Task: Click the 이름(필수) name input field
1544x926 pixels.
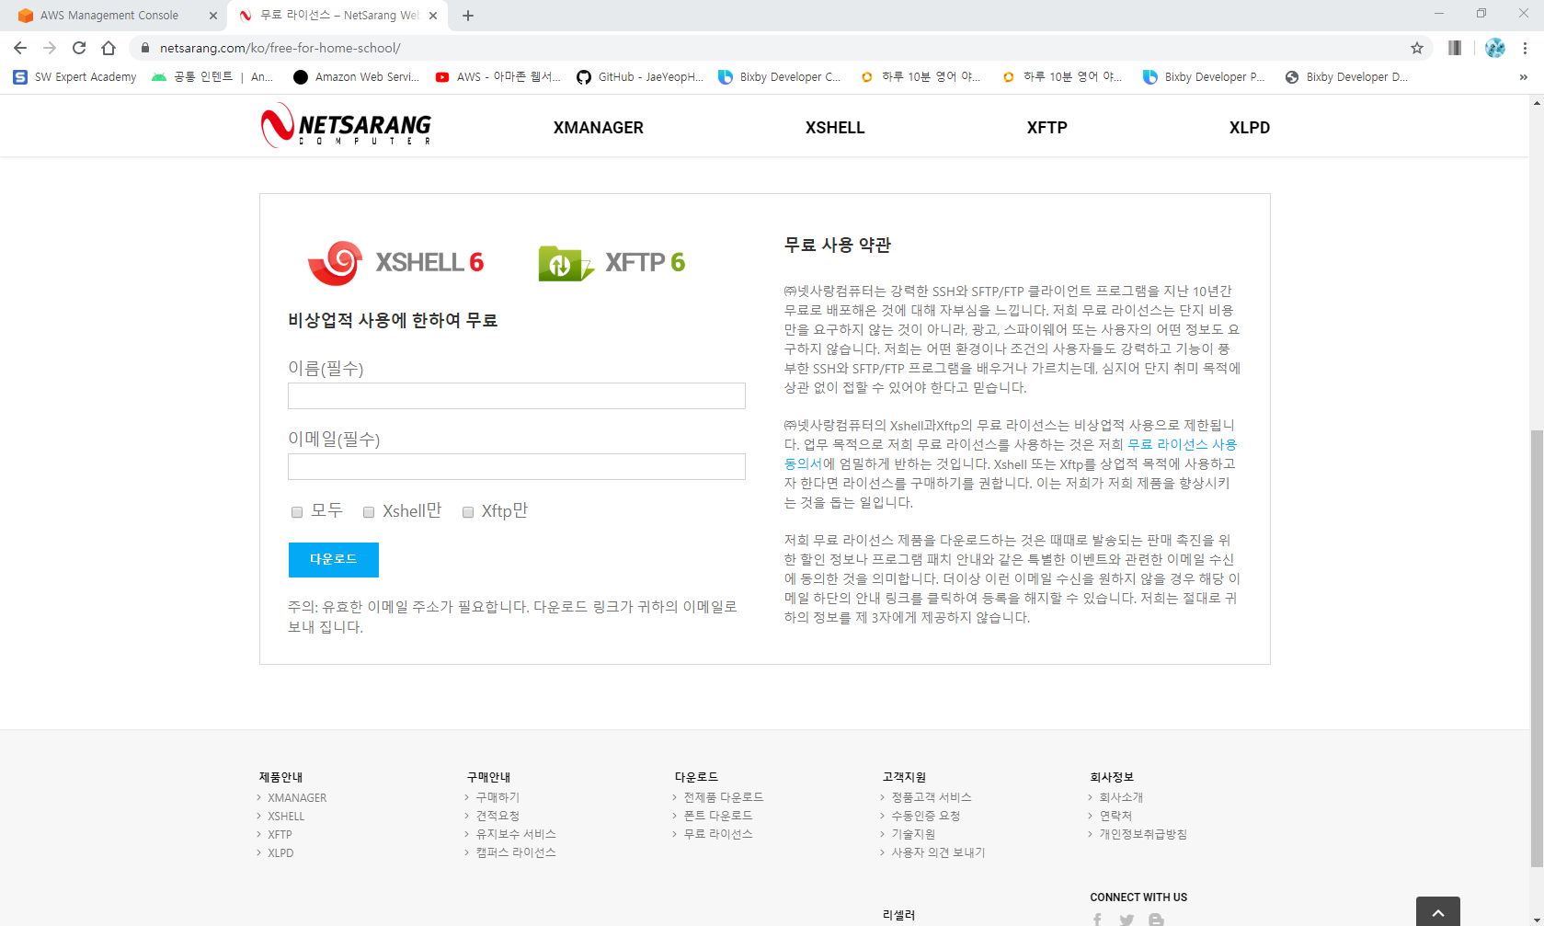Action: [x=517, y=396]
